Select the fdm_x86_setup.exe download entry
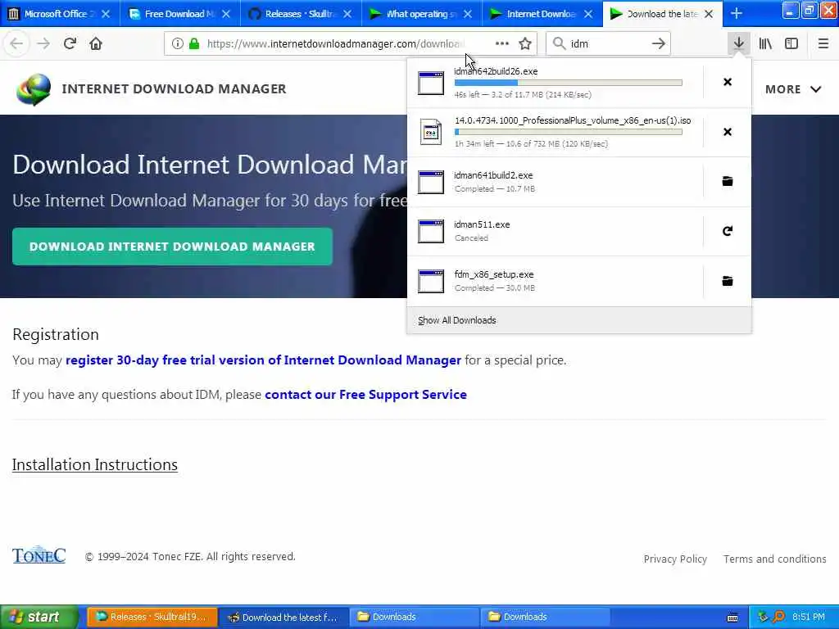The height and width of the screenshot is (629, 839). pos(555,281)
